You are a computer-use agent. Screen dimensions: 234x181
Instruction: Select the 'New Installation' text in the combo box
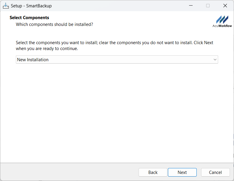(x=33, y=59)
